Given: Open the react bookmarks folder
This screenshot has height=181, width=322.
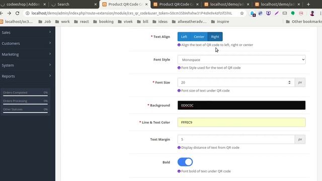Looking at the screenshot, I should 82,22.
